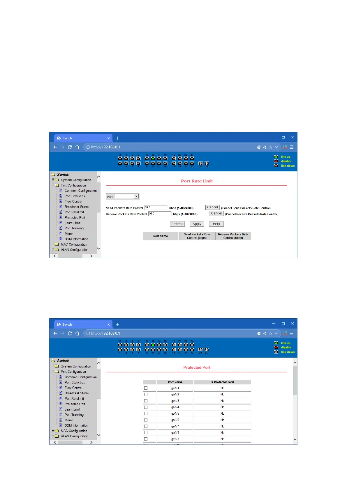Select the Switch browser tab in Protected Port window
Viewport: 347px width, 490px height.
click(x=83, y=324)
